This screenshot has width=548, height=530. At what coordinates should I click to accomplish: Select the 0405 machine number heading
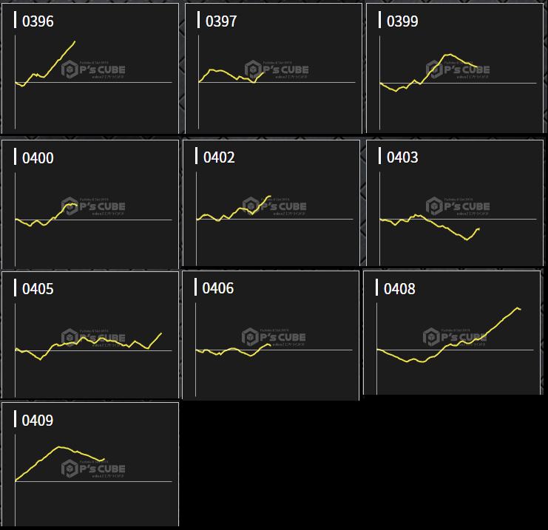pyautogui.click(x=38, y=289)
